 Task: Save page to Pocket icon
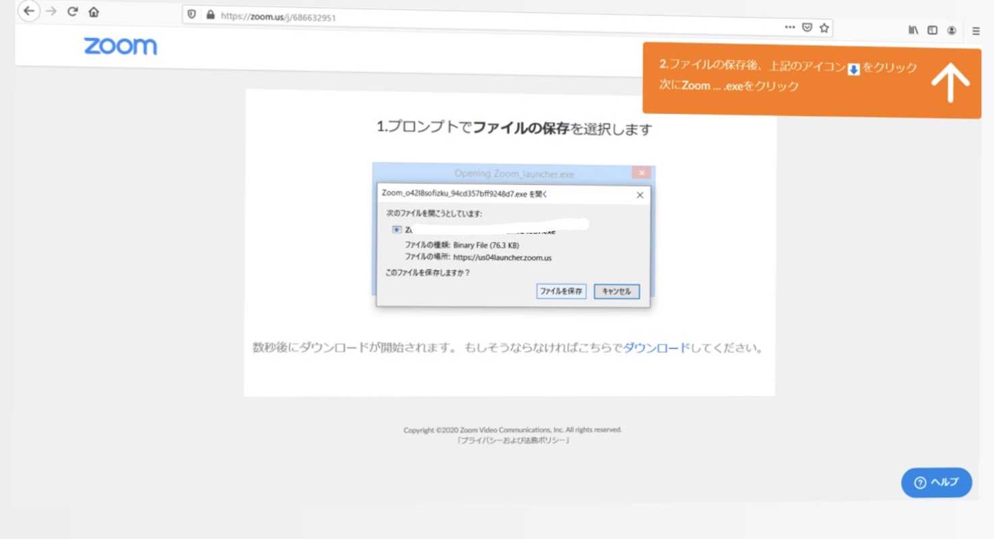807,28
